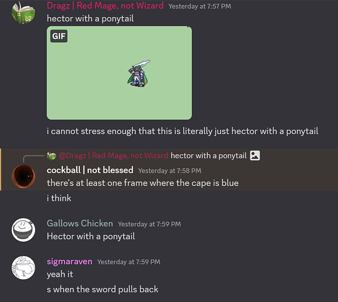Jump to replied message 'hector with a ponytail'
The height and width of the screenshot is (302, 338).
[209, 156]
